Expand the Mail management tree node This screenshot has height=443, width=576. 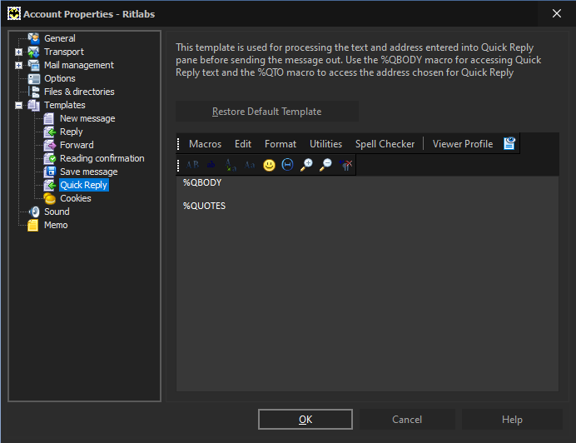pyautogui.click(x=19, y=66)
